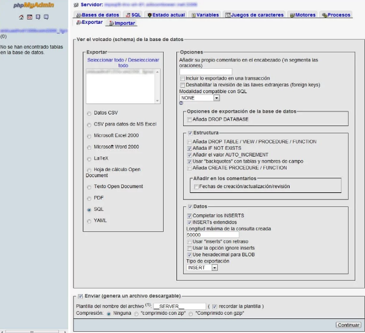Click the phpMyAdmin documentation icon

click(38, 17)
